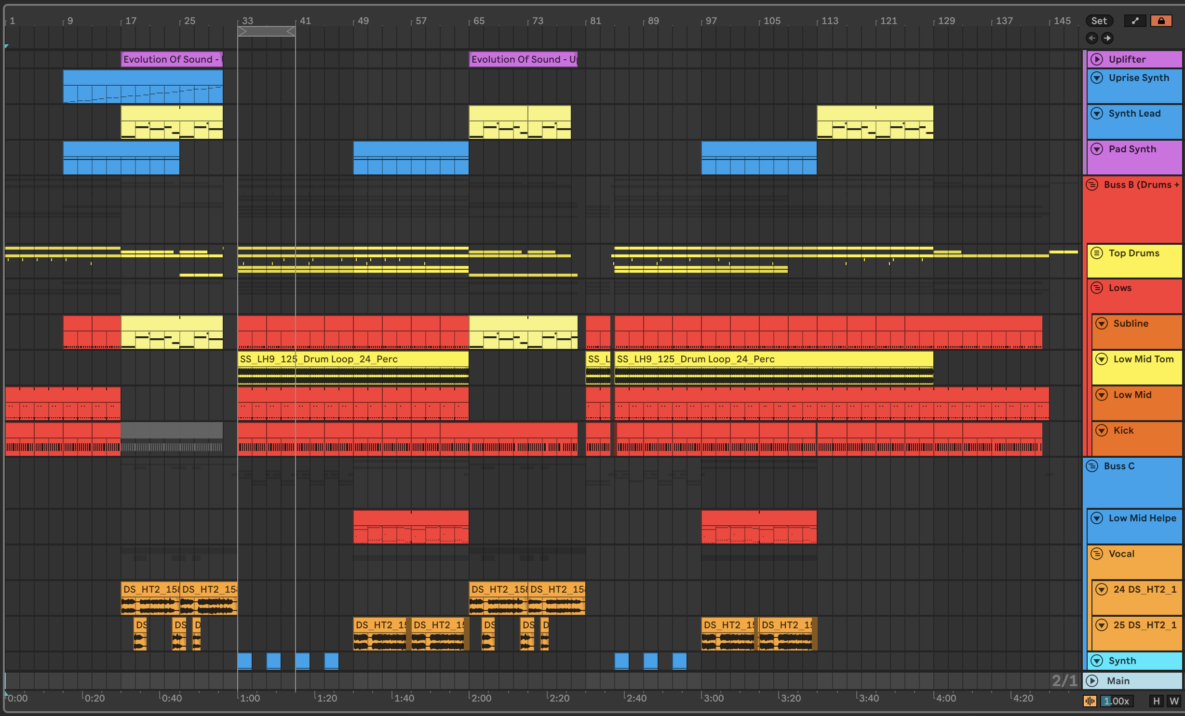
Task: Click bar 97 in the beat ruler
Action: coord(711,21)
